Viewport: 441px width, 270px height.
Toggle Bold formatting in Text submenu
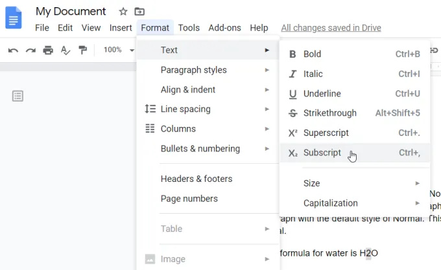point(312,54)
